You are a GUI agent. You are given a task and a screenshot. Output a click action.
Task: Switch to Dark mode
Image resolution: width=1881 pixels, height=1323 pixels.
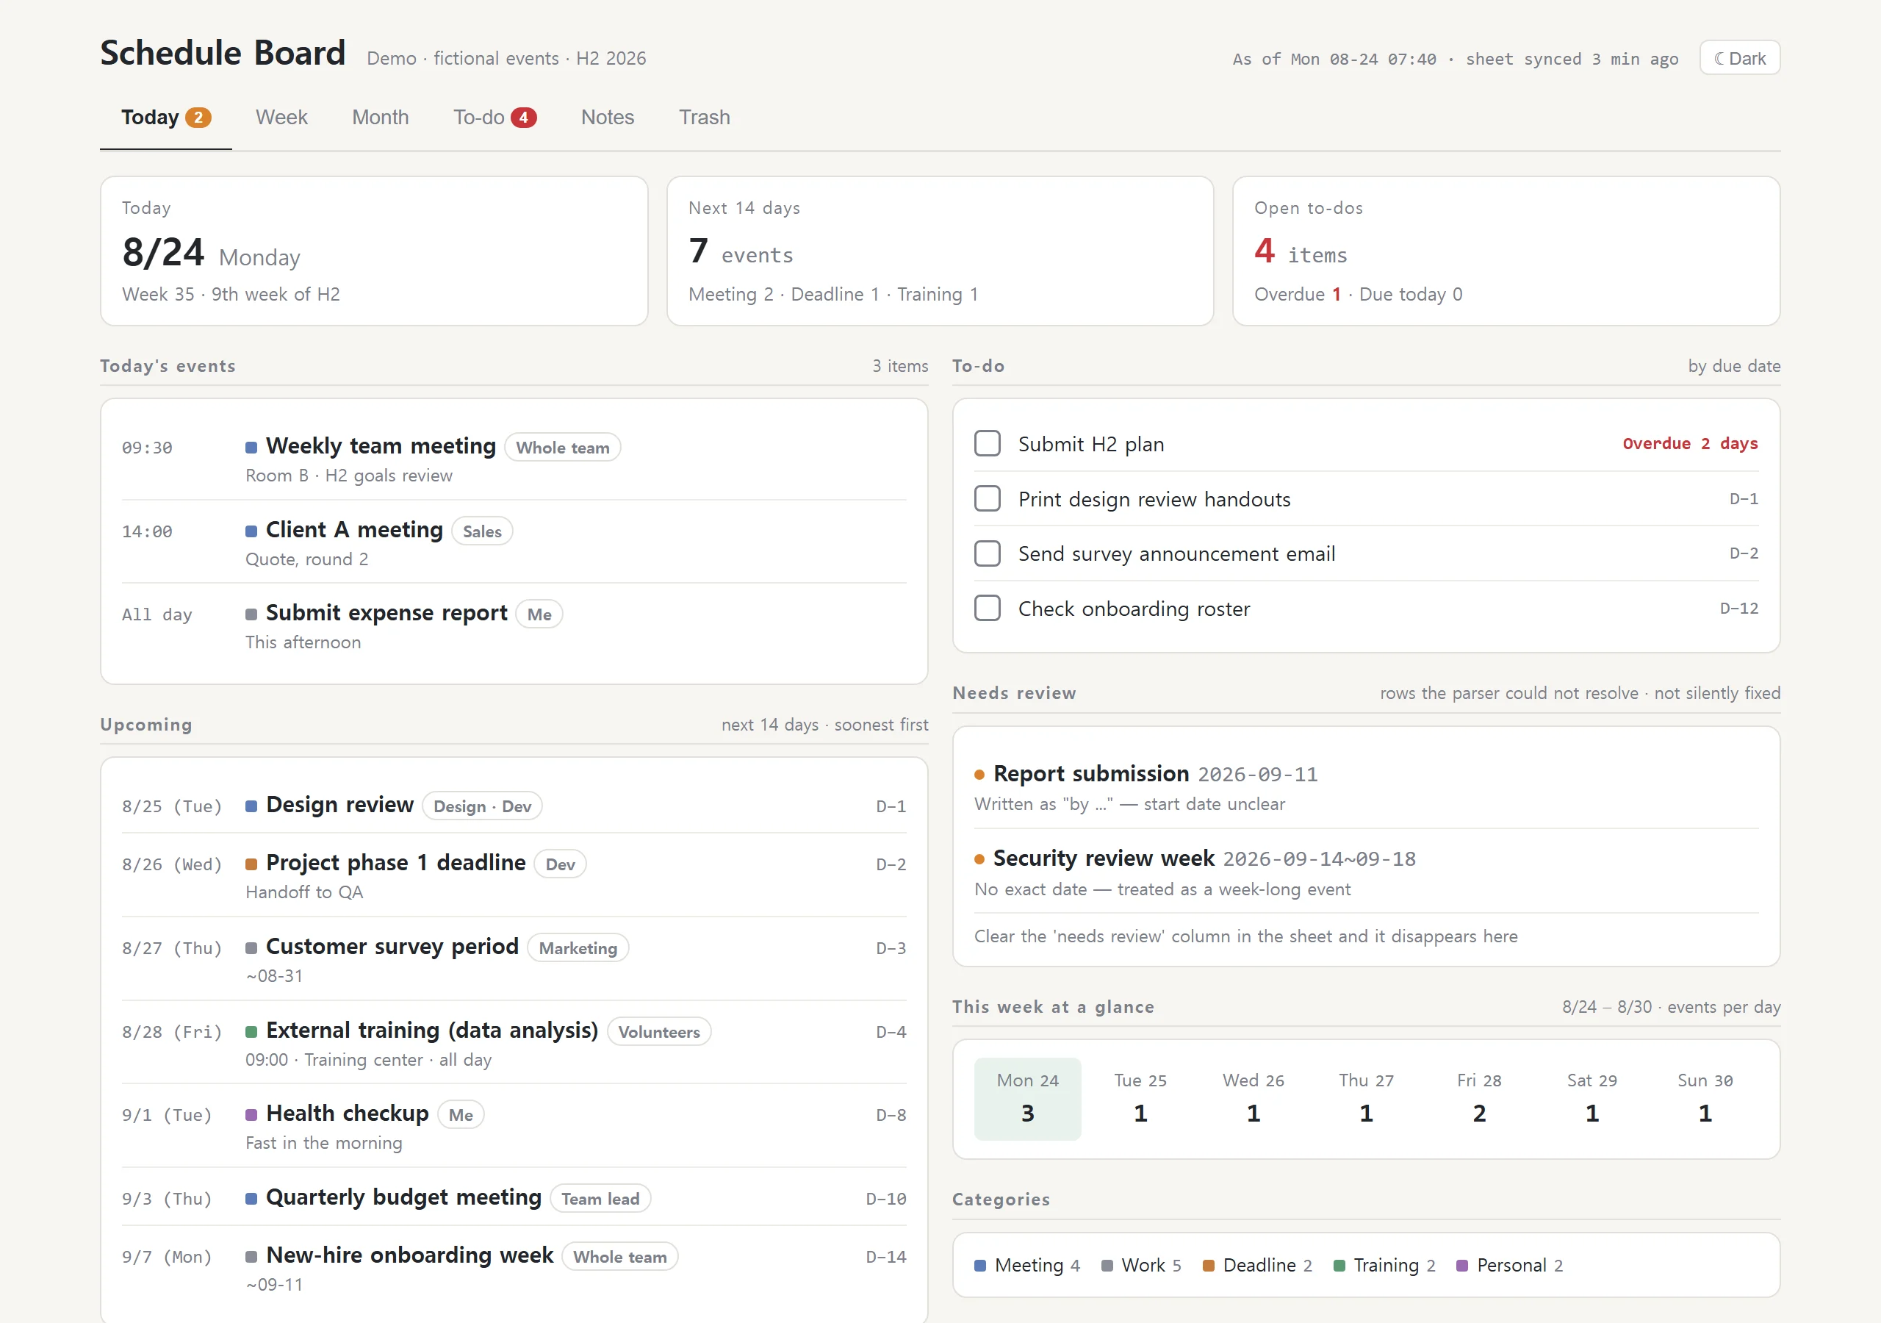coord(1739,58)
